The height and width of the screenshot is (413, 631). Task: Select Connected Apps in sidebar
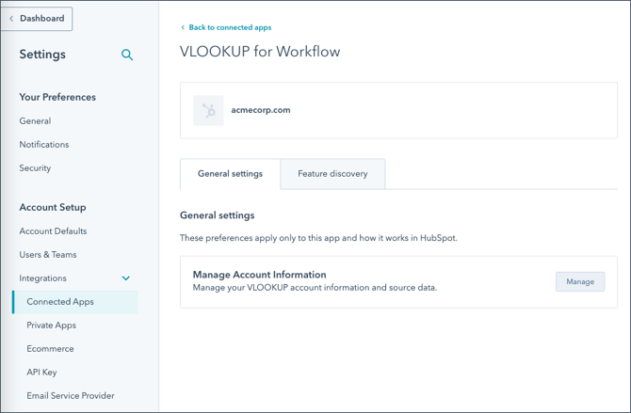75,302
